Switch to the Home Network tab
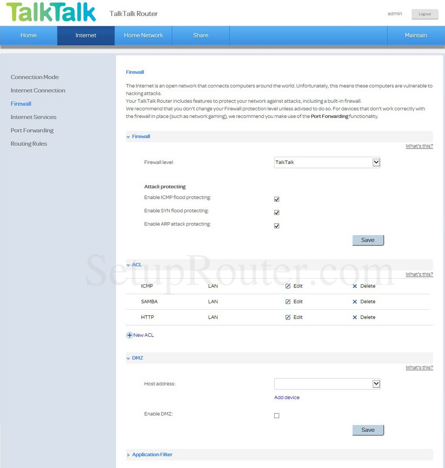This screenshot has width=445, height=468. [x=143, y=35]
